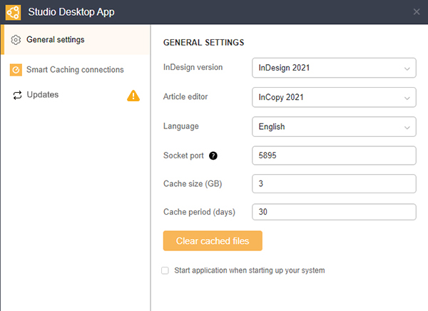This screenshot has height=311, width=428.
Task: Switch to Smart Caching connections
Action: click(x=75, y=70)
